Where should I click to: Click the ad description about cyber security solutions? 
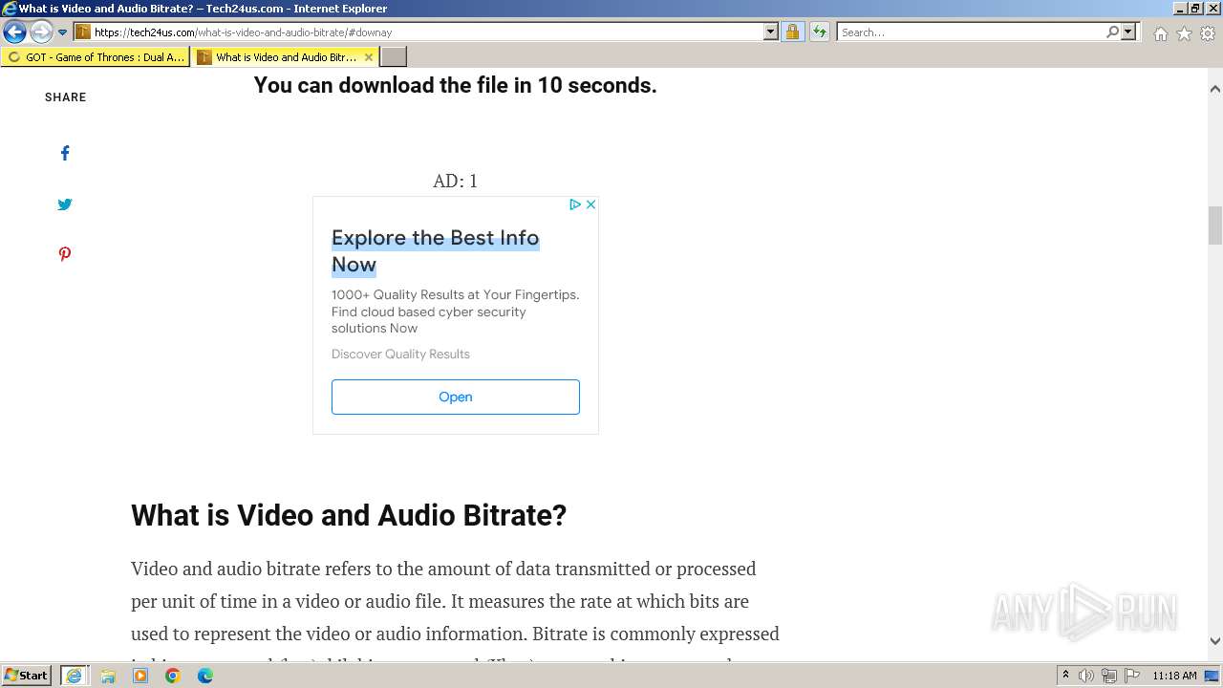tap(455, 312)
